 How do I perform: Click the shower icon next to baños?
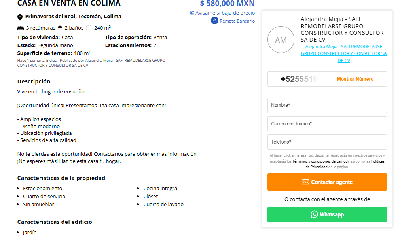(x=60, y=28)
